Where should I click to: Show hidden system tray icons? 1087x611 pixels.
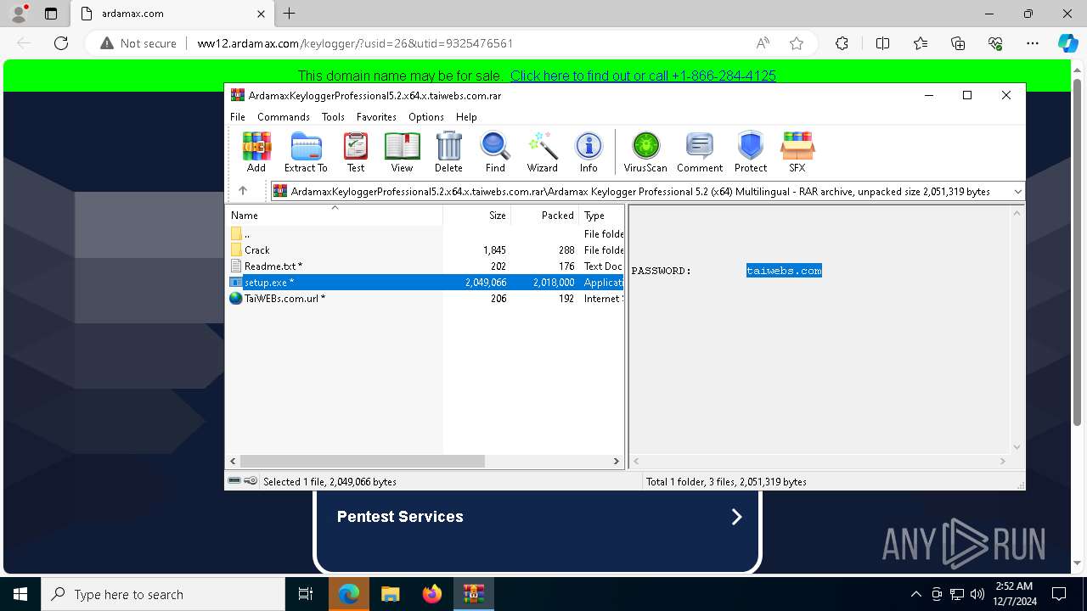(x=915, y=594)
